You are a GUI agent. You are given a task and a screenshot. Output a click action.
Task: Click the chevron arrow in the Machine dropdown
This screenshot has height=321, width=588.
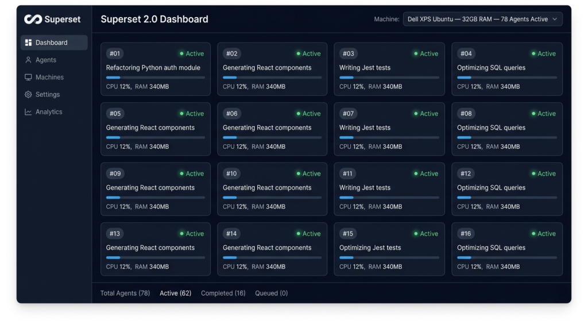[x=555, y=19]
